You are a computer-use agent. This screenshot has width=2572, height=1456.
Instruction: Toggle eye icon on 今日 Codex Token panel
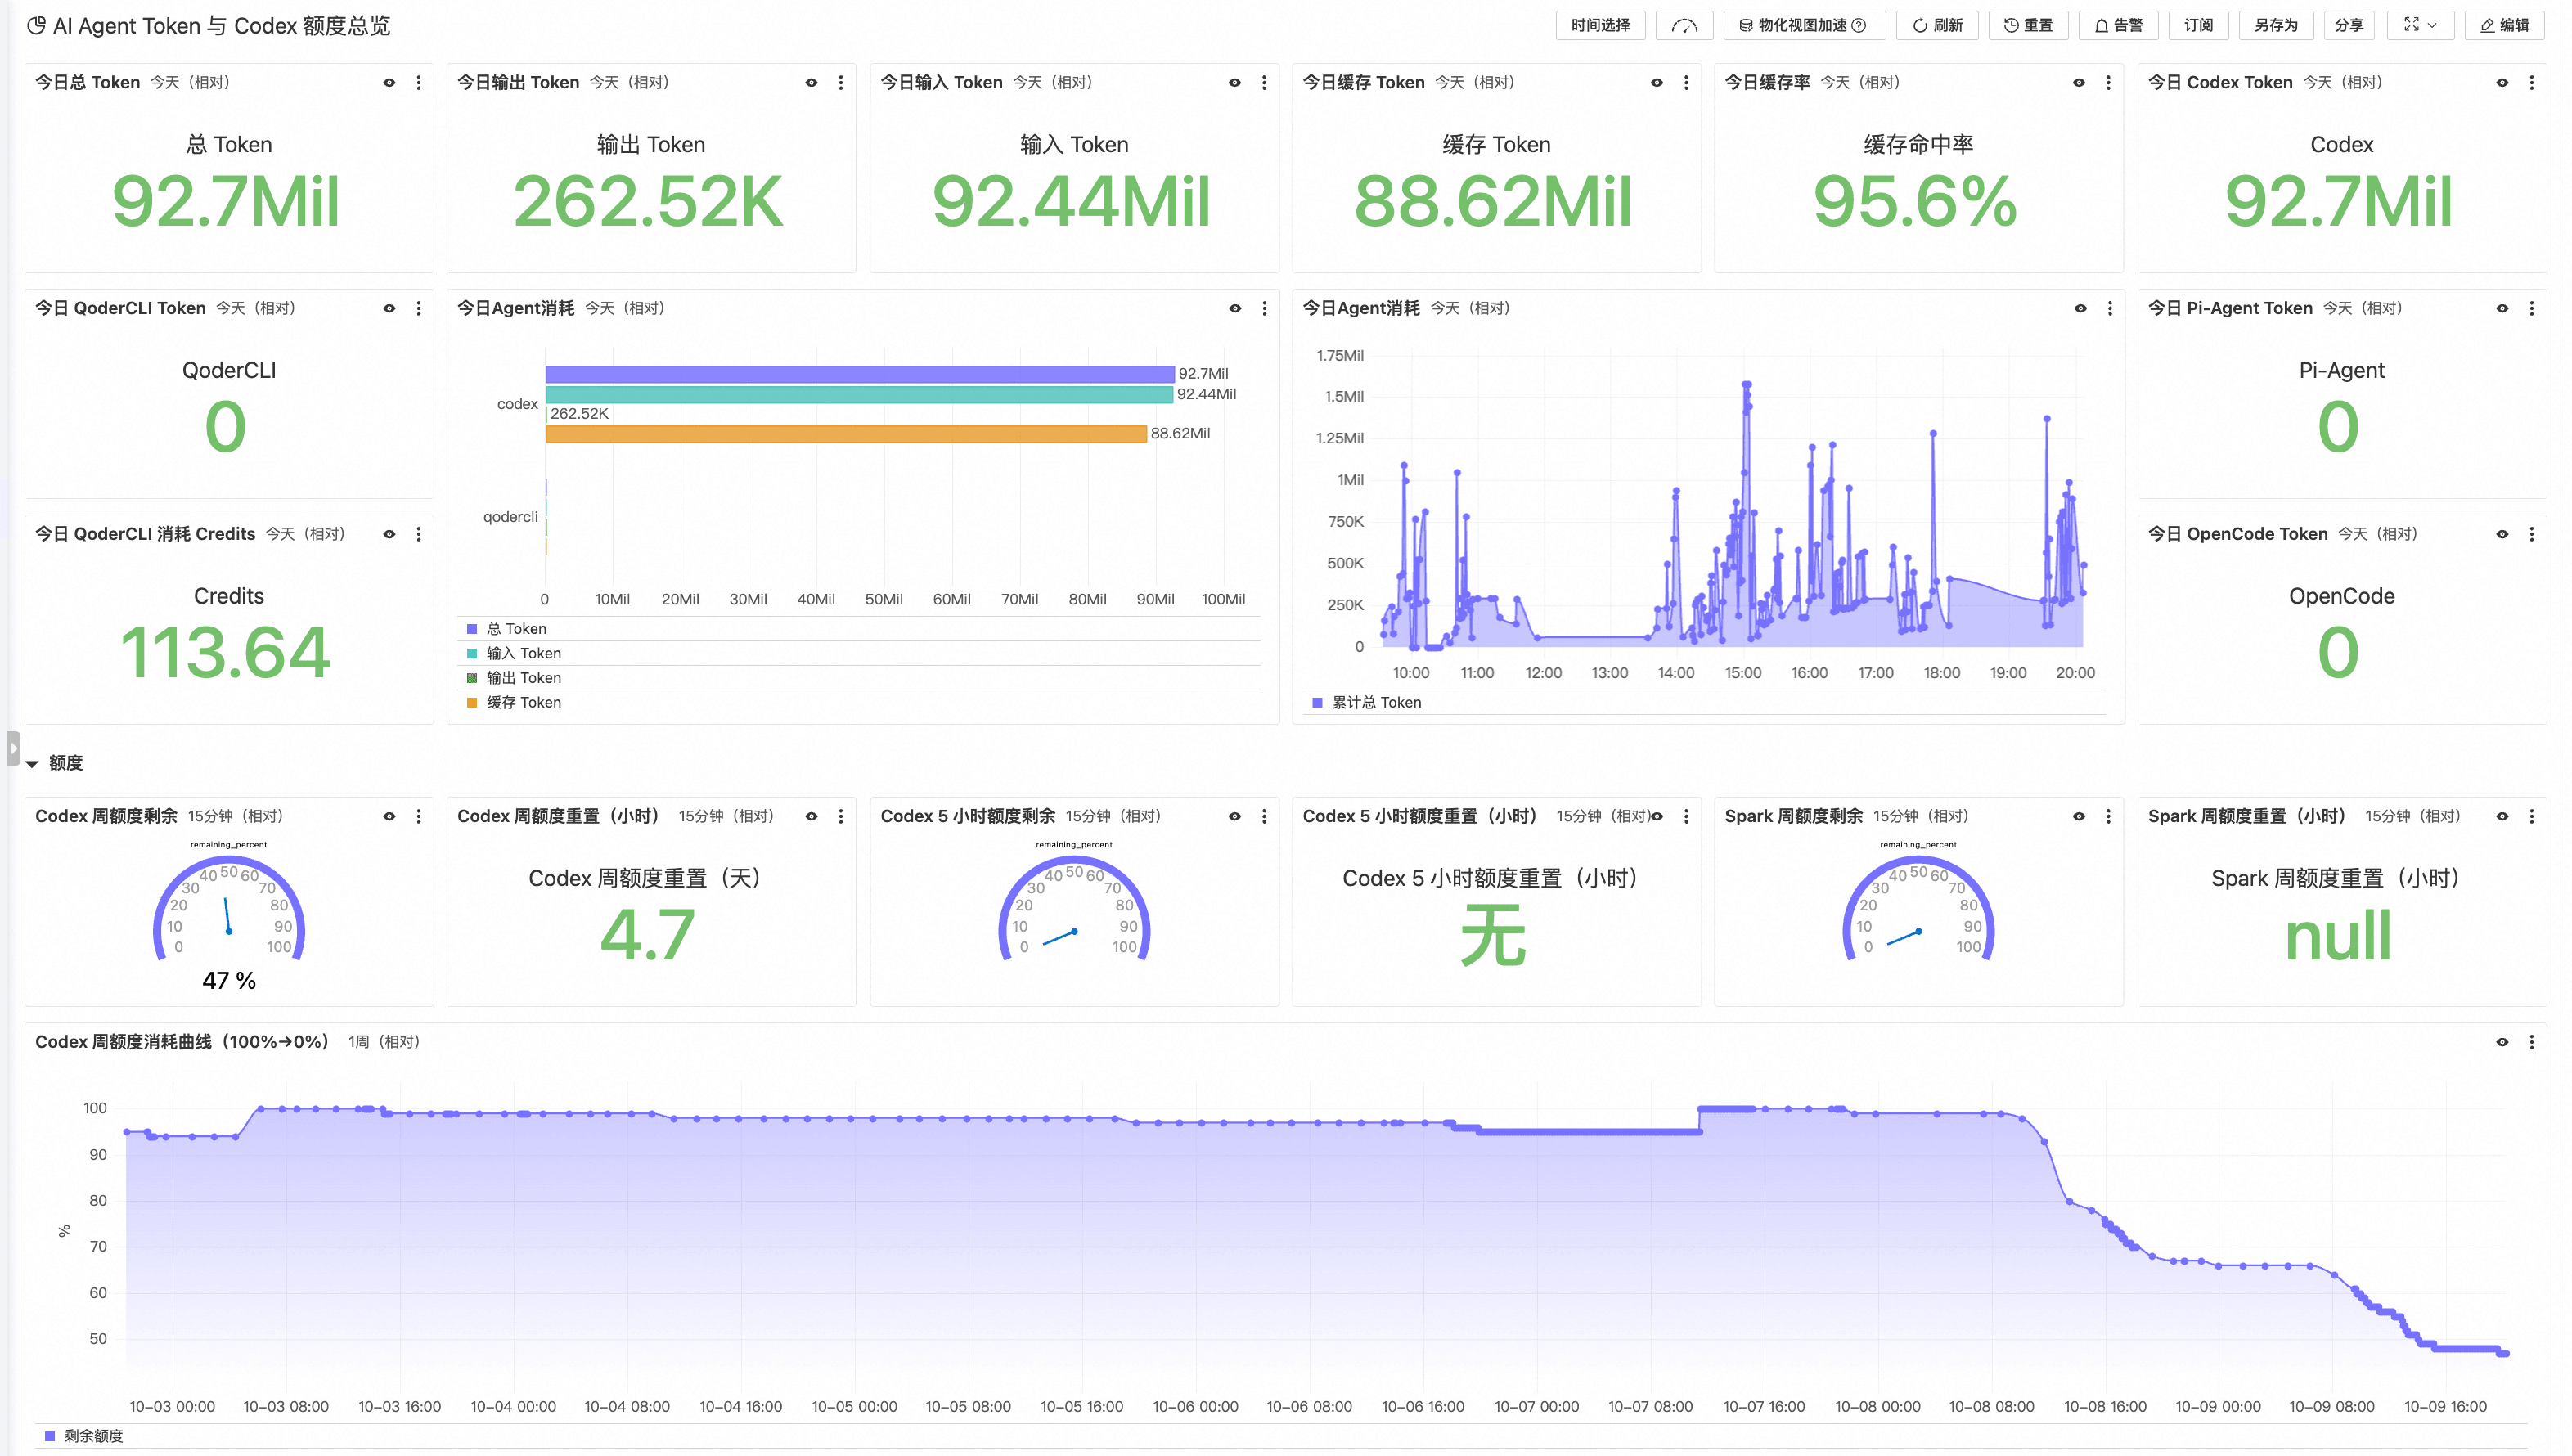click(2503, 83)
